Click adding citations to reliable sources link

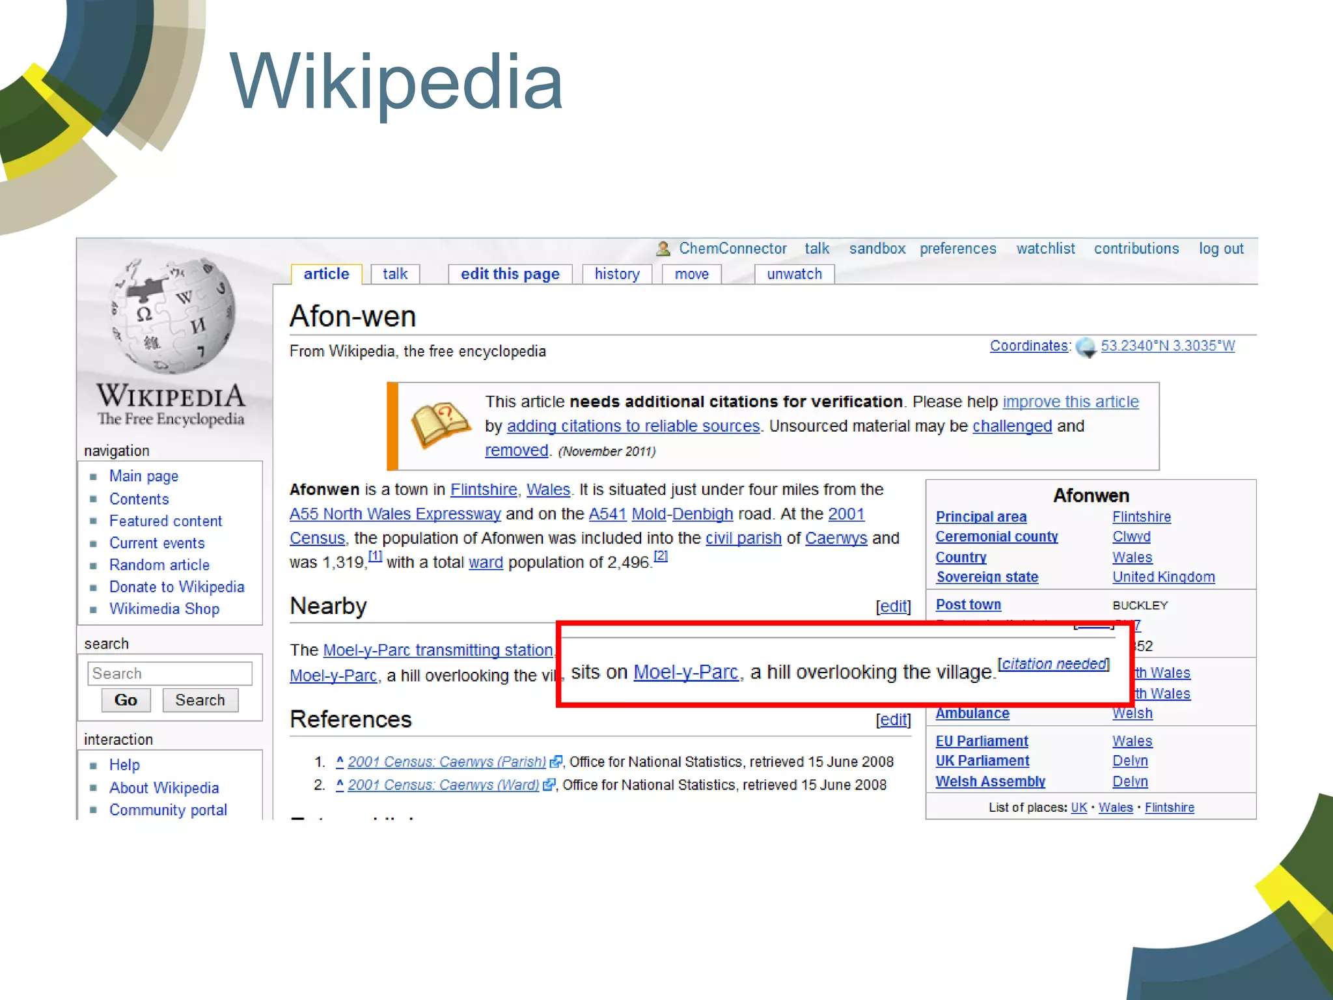click(633, 426)
